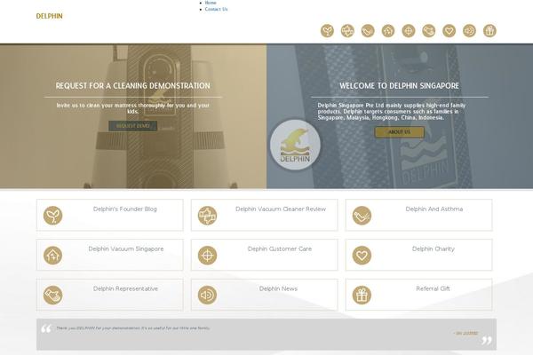Click the testimonial quote text
This screenshot has width=533, height=355.
pyautogui.click(x=133, y=328)
